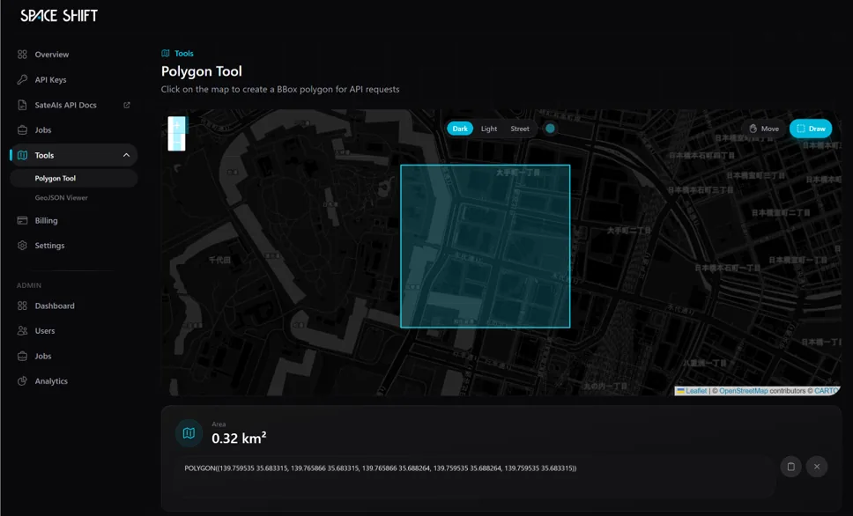Click the Settings gear icon

pyautogui.click(x=22, y=245)
